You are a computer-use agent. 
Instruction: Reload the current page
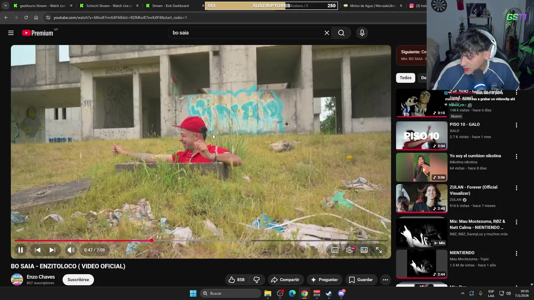point(26,17)
